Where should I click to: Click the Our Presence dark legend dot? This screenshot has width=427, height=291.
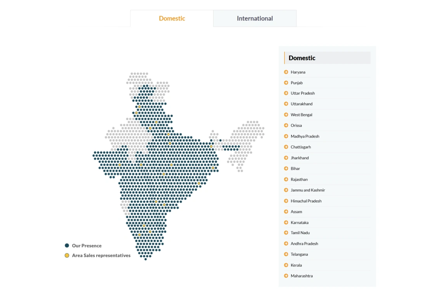pos(67,246)
